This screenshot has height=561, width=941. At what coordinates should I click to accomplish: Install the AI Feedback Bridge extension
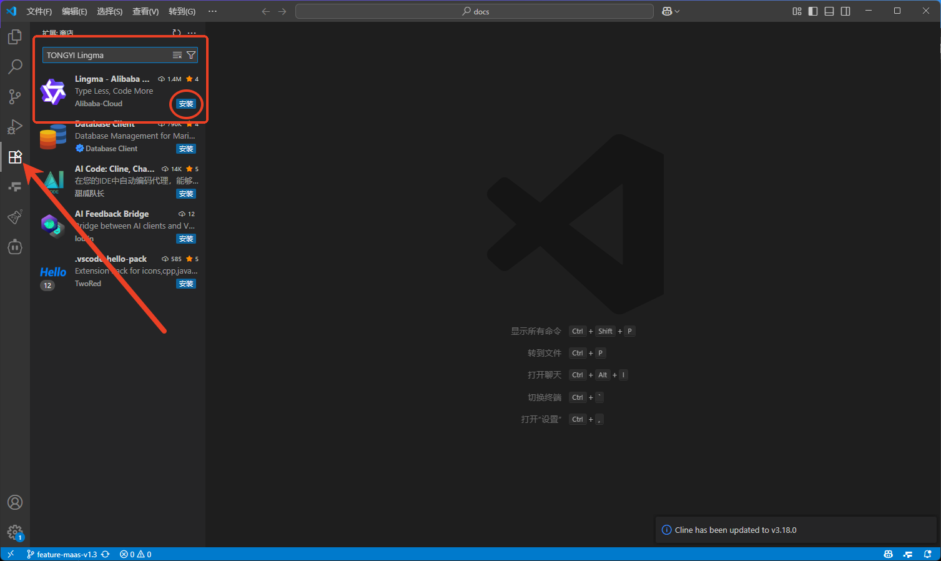click(x=186, y=239)
